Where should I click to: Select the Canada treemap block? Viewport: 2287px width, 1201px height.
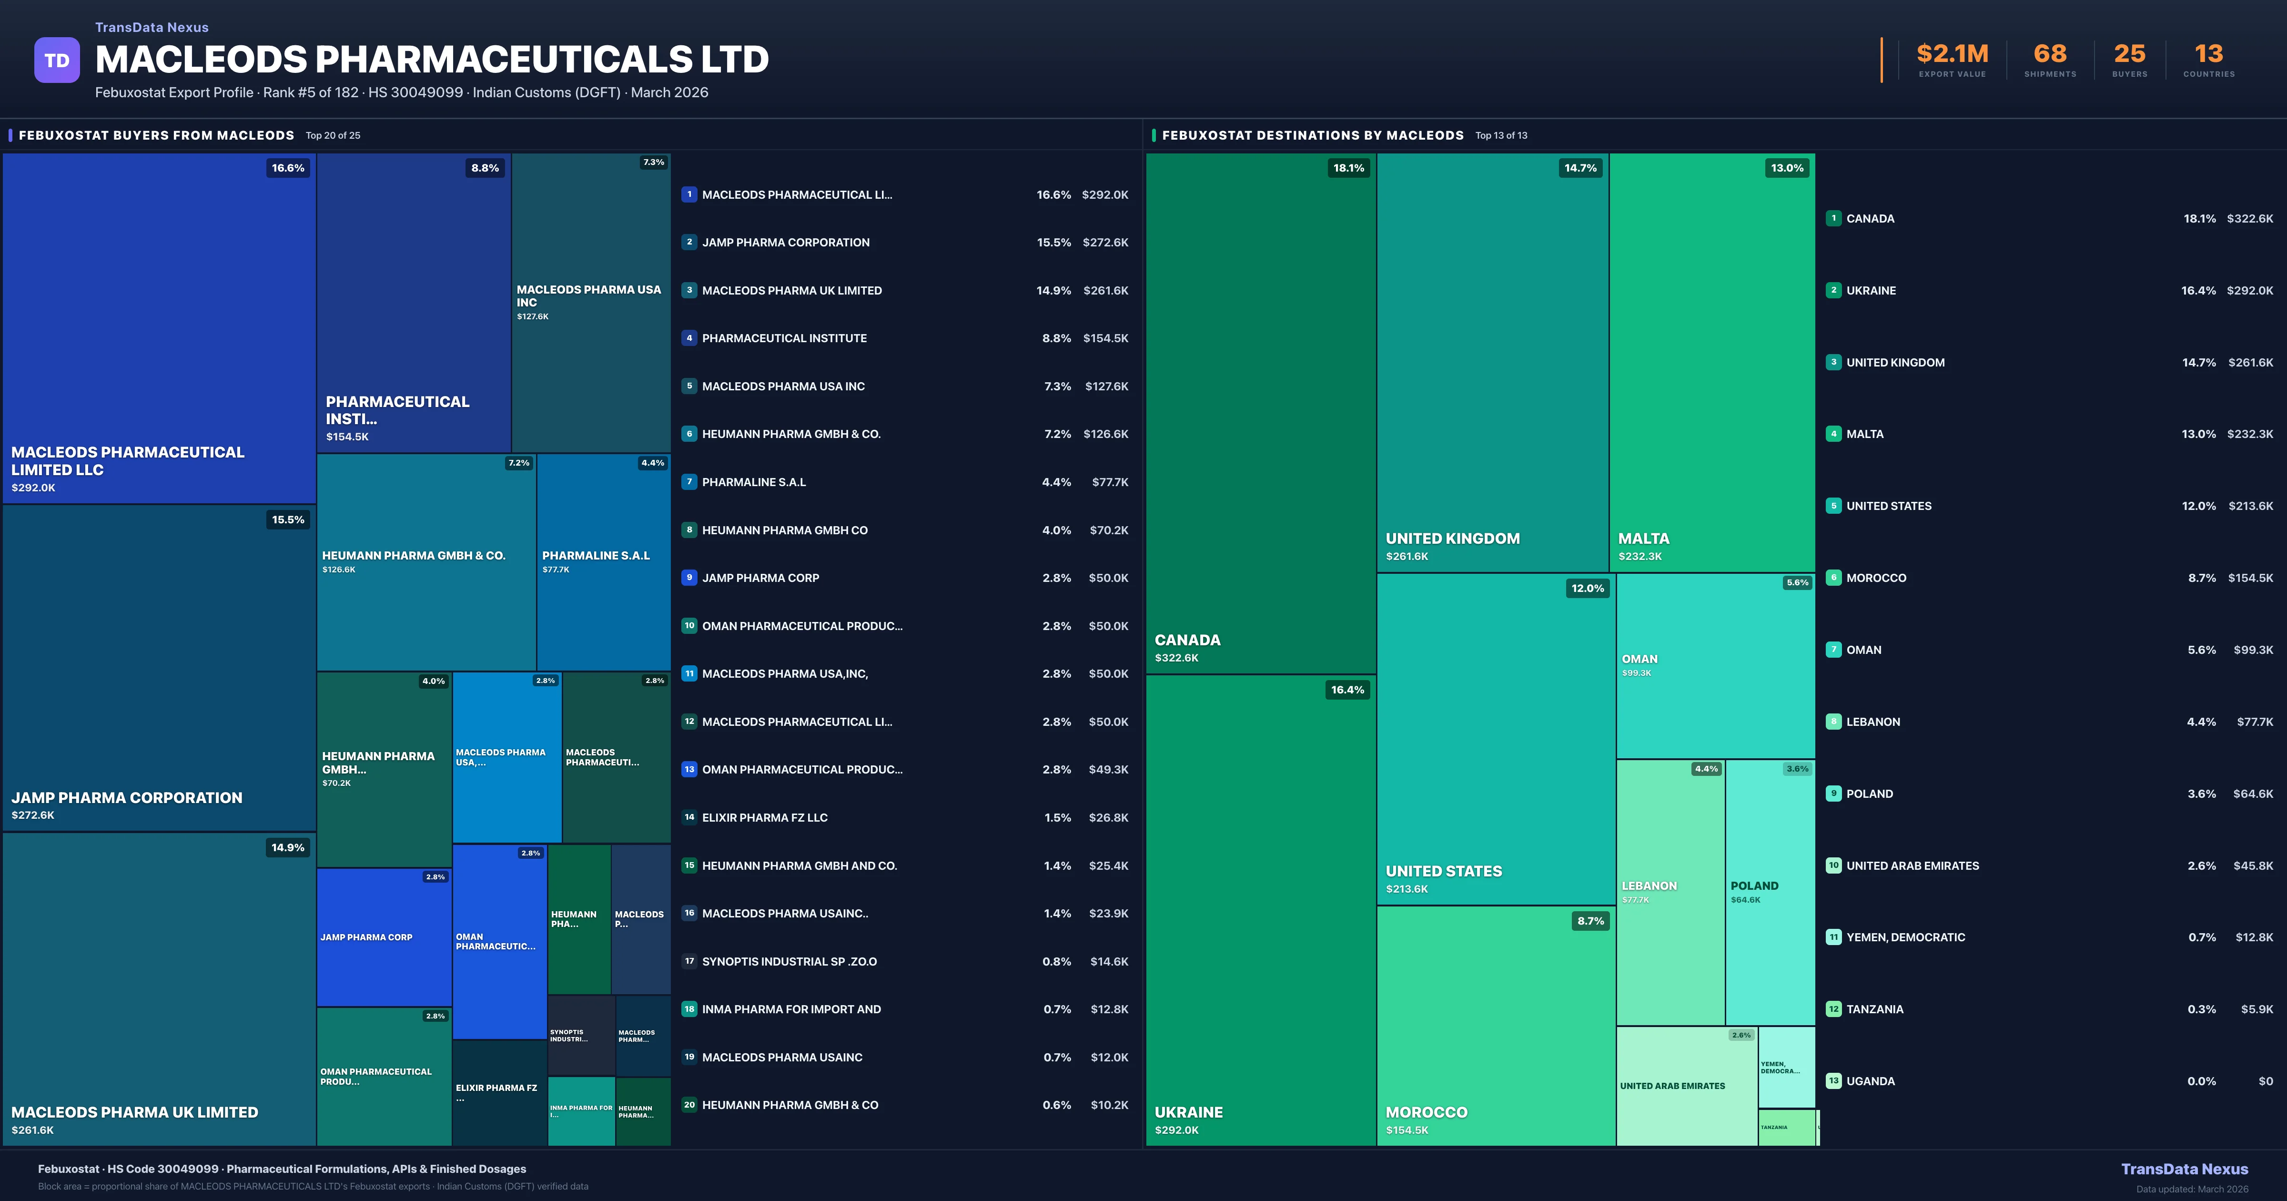[x=1261, y=413]
